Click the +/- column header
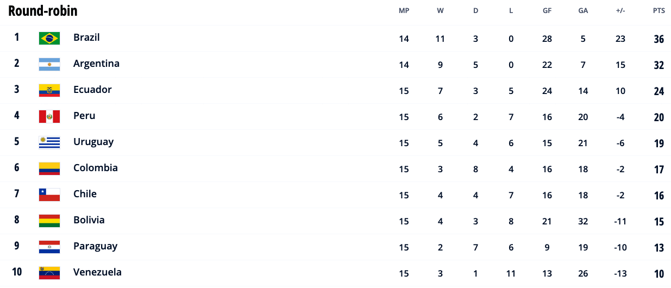 pos(620,11)
